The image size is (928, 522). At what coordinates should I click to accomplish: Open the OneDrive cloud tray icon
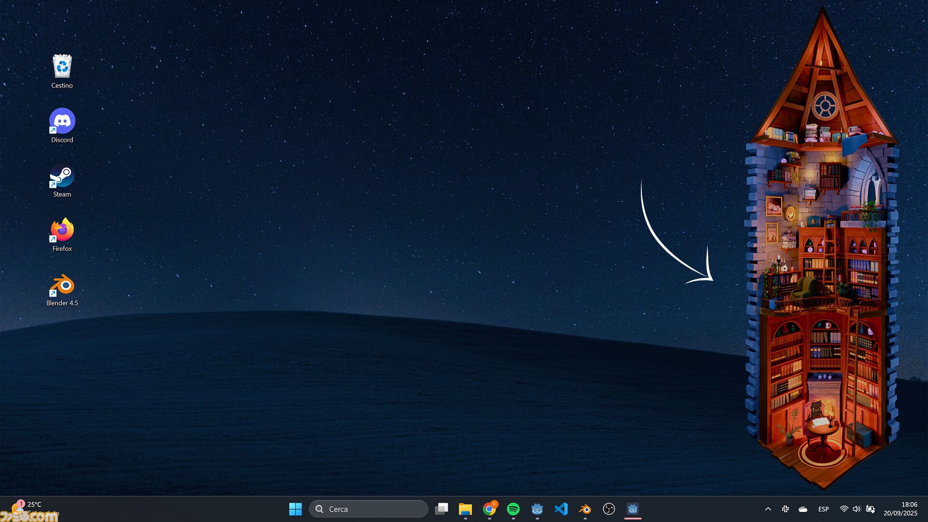(x=803, y=509)
